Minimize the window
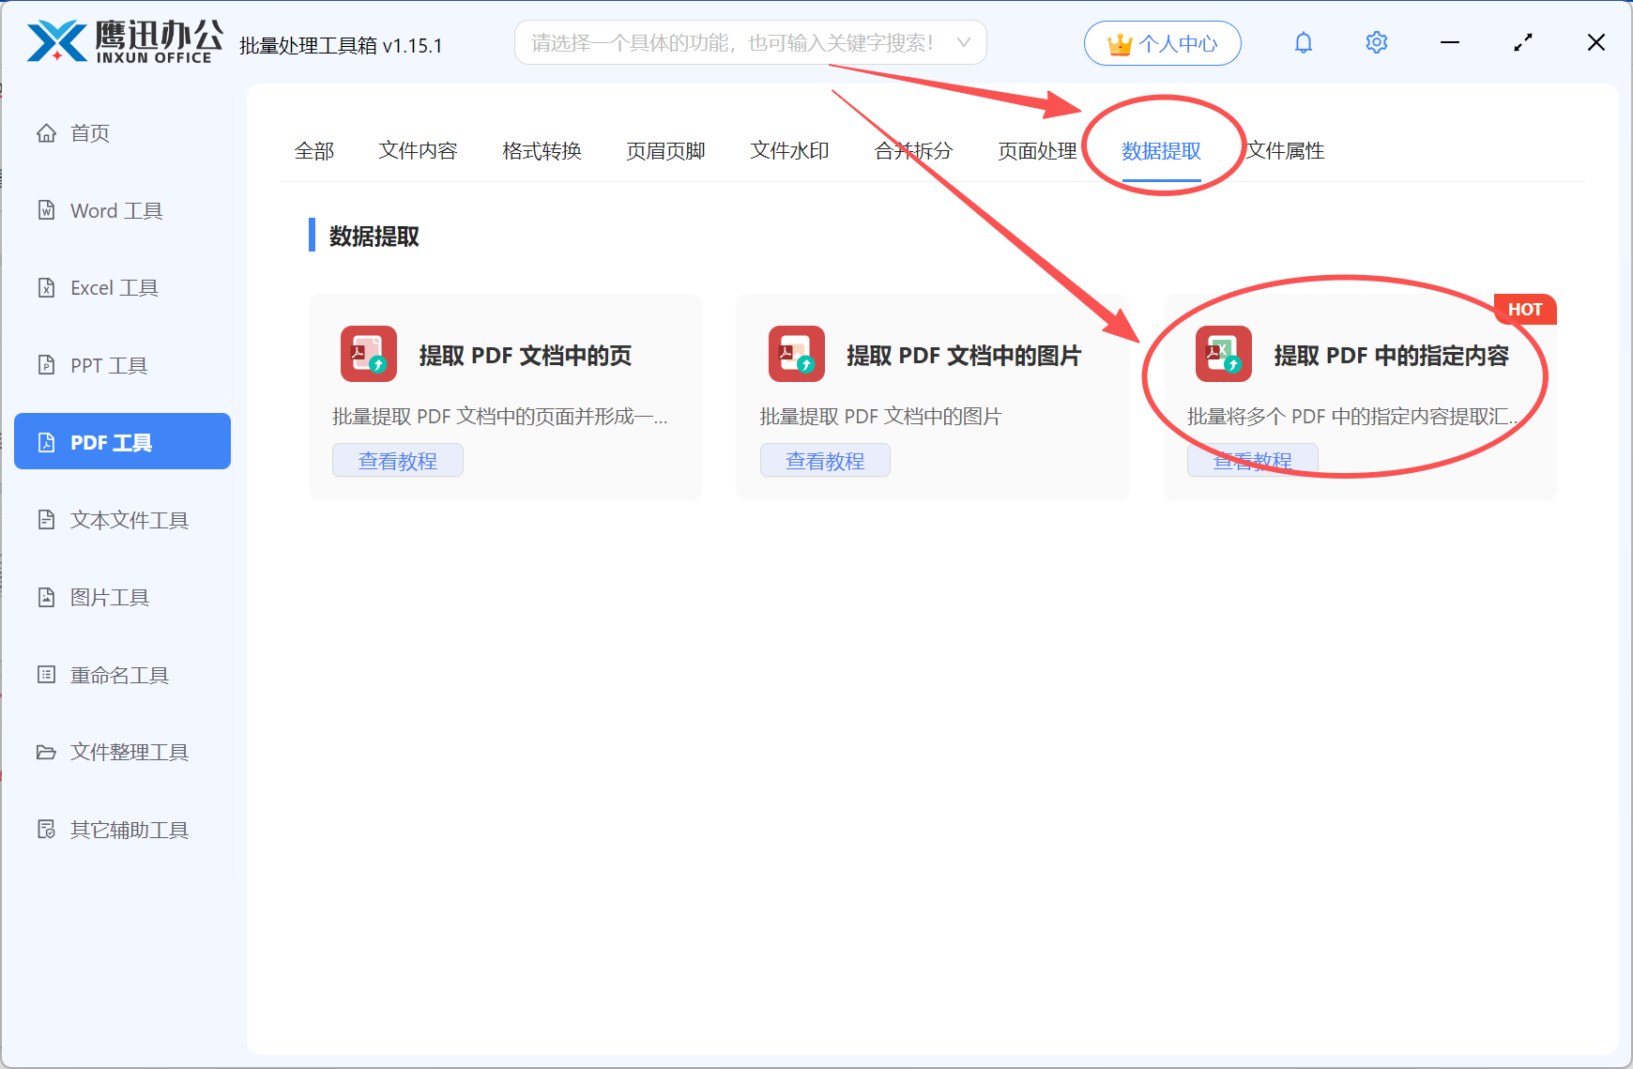Image resolution: width=1633 pixels, height=1069 pixels. 1450,42
